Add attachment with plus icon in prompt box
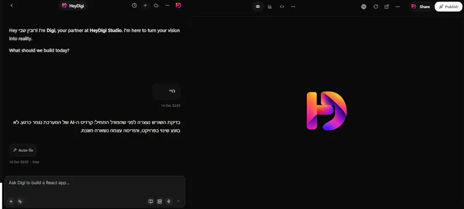This screenshot has height=209, width=464. [x=11, y=201]
